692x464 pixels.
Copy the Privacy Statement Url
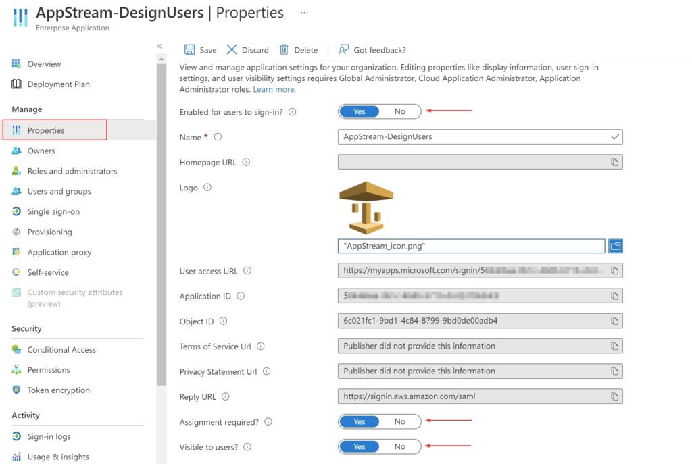(x=614, y=371)
